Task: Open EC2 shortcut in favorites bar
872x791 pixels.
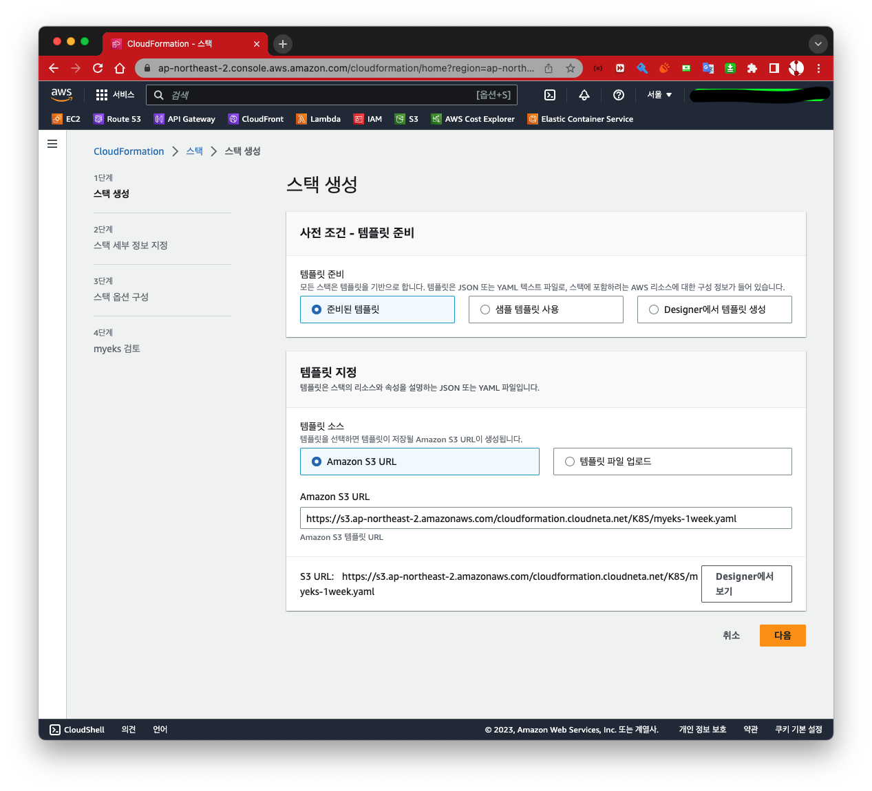Action: coord(66,119)
